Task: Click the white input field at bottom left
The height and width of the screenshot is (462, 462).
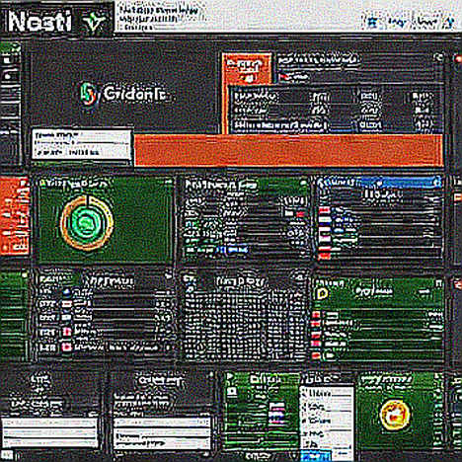Action: [49, 432]
